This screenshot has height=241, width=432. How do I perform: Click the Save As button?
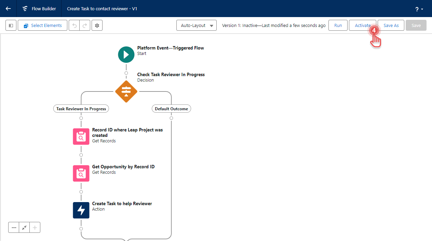[x=391, y=26]
